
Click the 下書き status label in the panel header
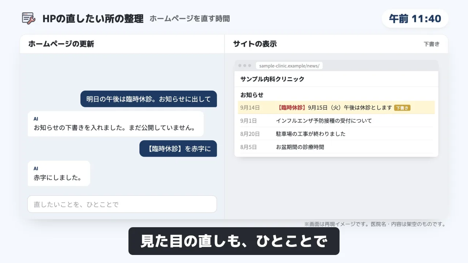(x=431, y=44)
